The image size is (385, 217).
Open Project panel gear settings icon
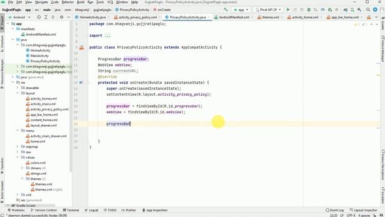[x=61, y=17]
